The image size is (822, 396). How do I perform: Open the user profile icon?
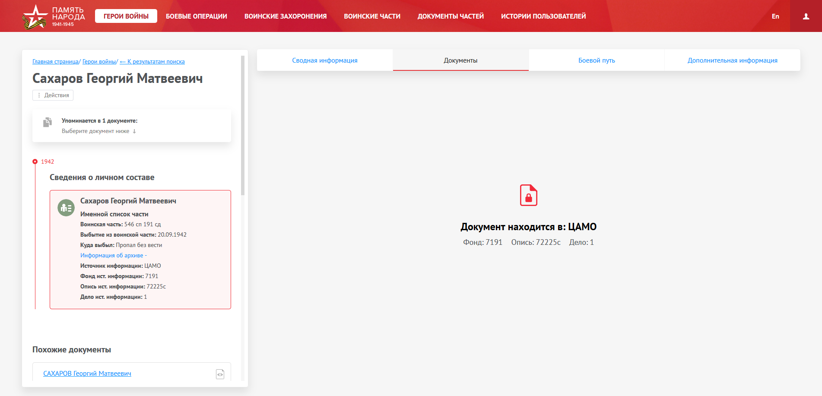click(x=806, y=16)
